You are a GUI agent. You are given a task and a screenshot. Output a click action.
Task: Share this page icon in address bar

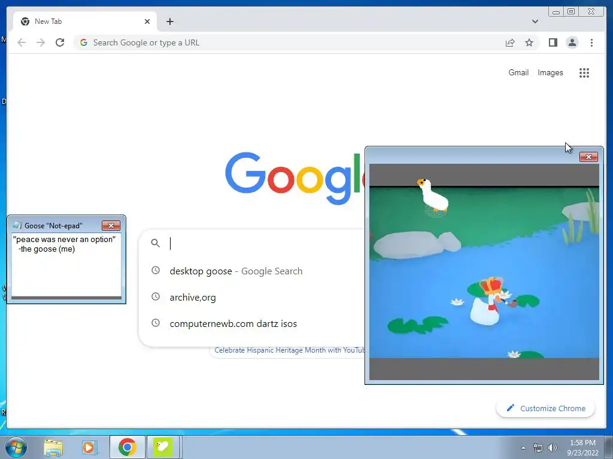(x=510, y=42)
